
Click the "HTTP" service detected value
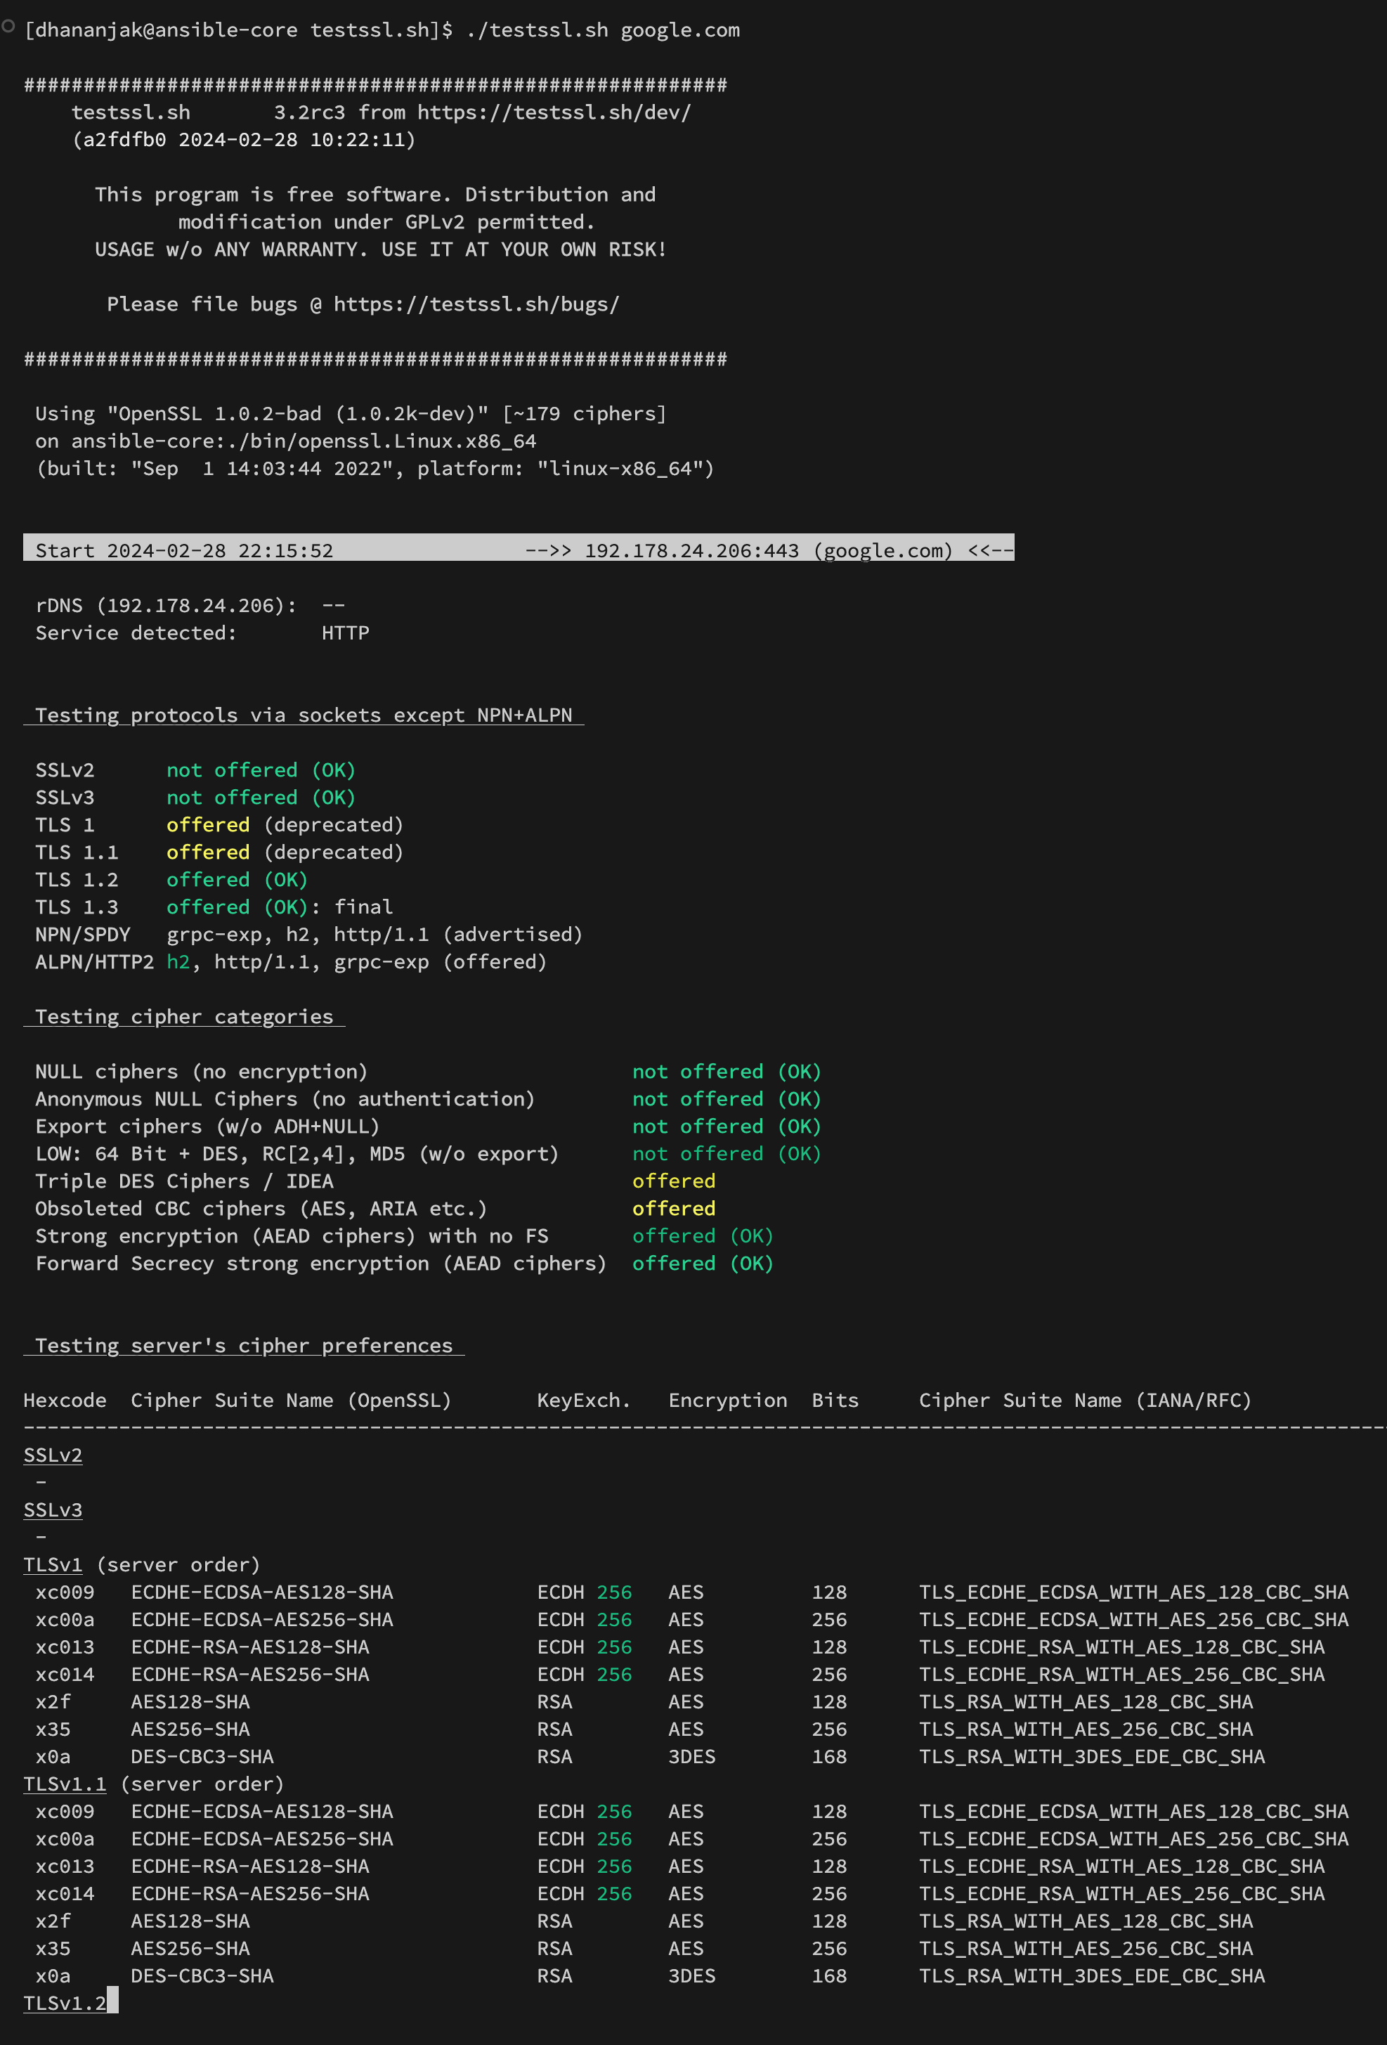pos(346,632)
